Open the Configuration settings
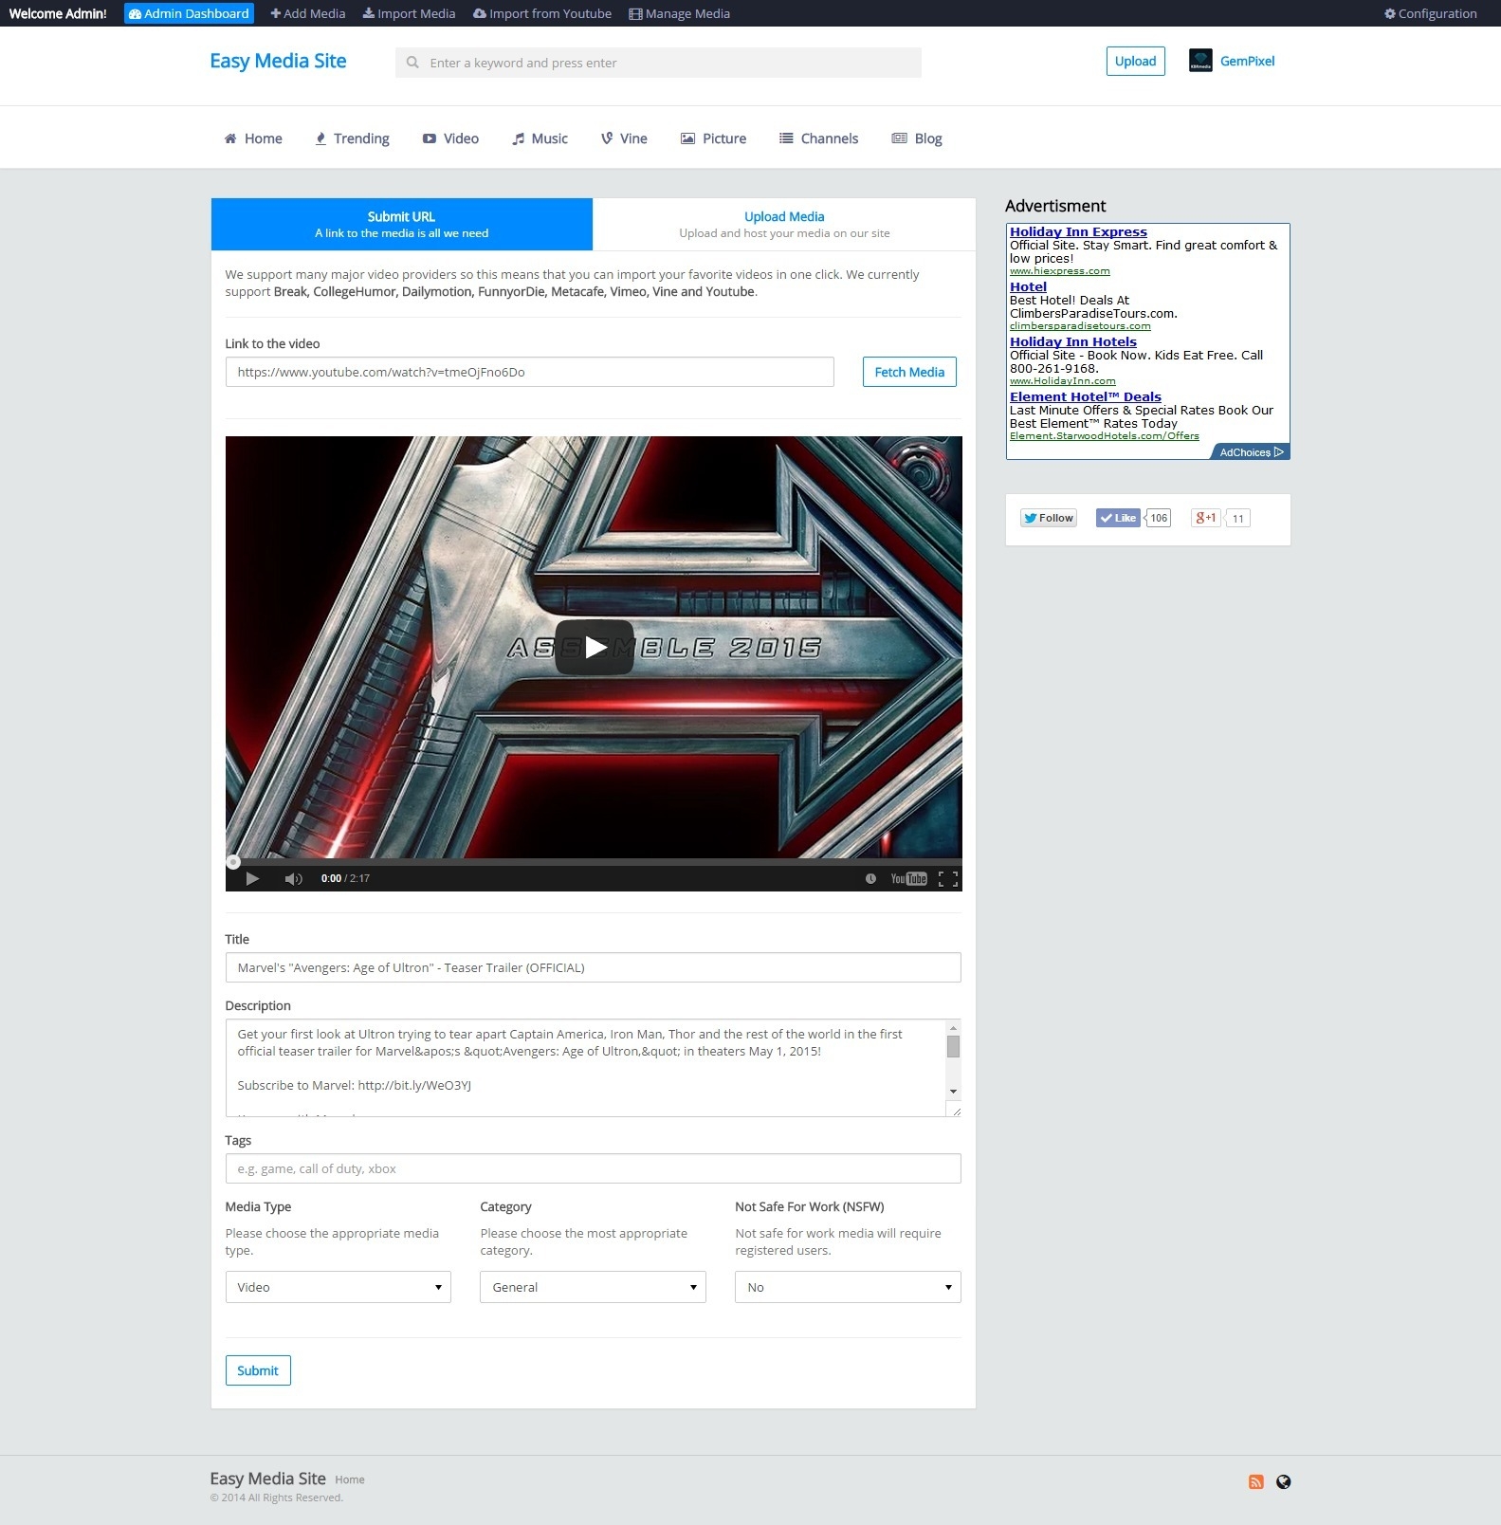The width and height of the screenshot is (1501, 1525). [x=1431, y=13]
